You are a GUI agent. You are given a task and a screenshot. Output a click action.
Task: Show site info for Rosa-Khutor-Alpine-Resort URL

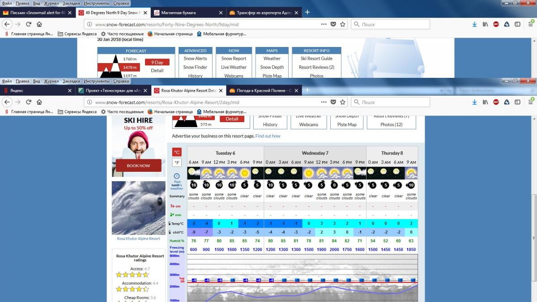coord(89,102)
